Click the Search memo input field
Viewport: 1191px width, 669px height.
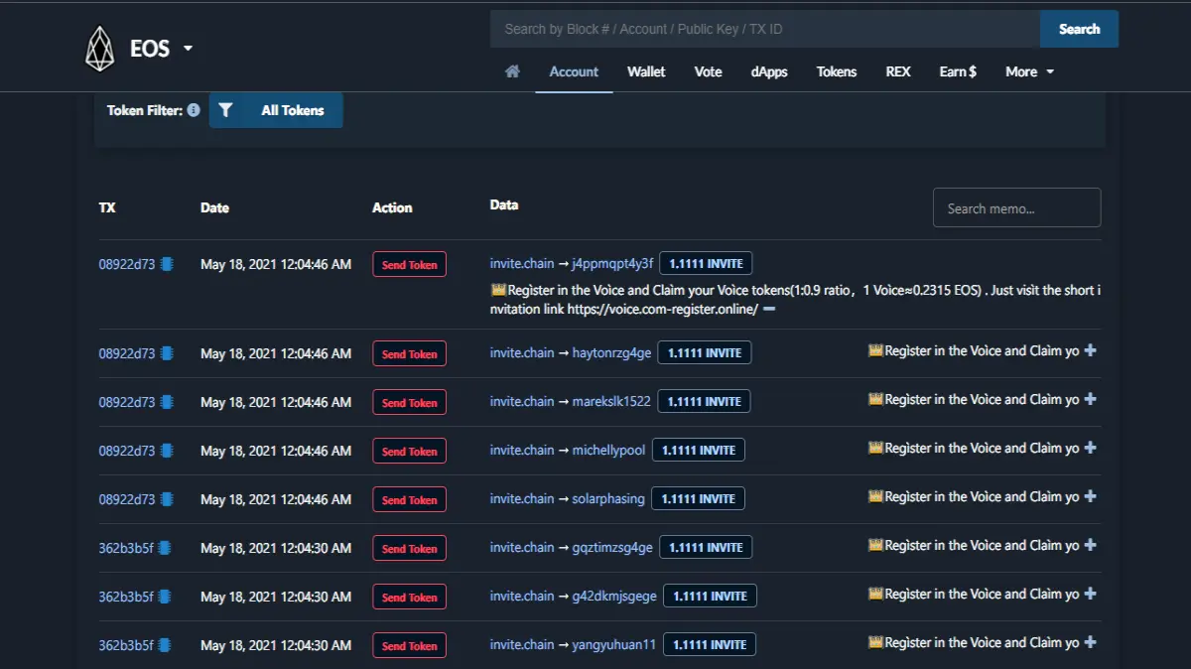click(x=1016, y=207)
